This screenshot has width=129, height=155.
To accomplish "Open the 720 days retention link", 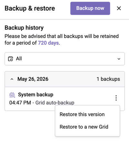I will coord(48,43).
